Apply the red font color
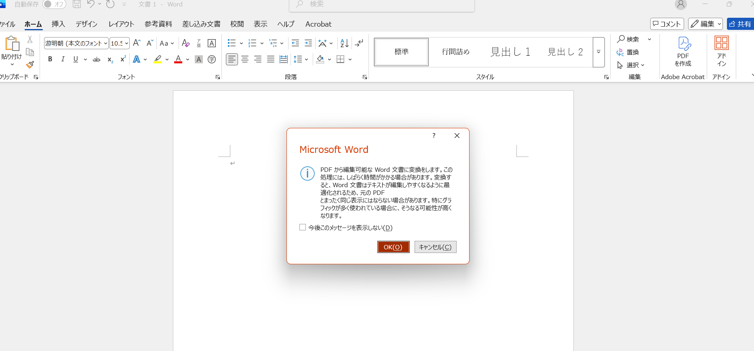The image size is (754, 351). point(178,59)
